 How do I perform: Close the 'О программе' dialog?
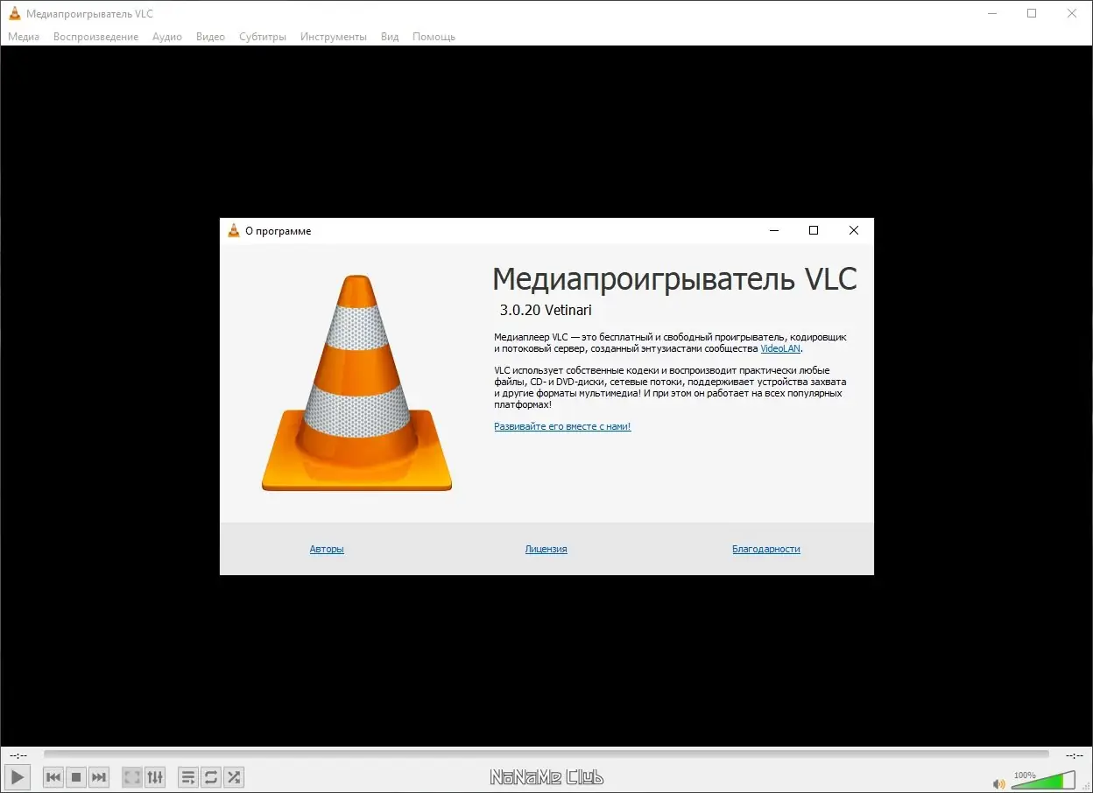(854, 231)
